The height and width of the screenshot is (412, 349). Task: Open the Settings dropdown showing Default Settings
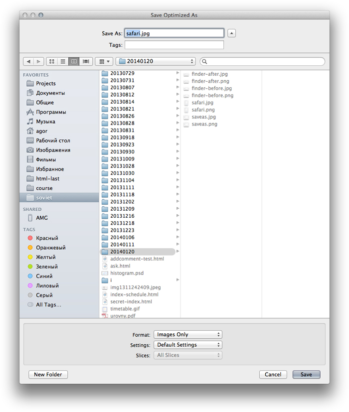click(x=187, y=345)
